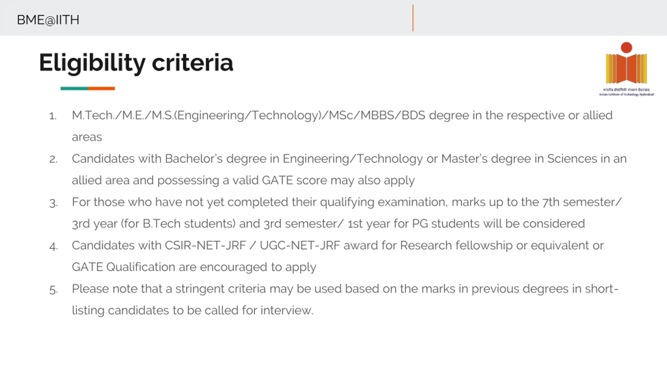667x375 pixels.
Task: Click the vertical orange divider in header
Action: [413, 18]
